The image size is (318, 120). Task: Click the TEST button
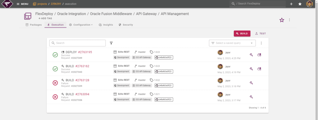click(260, 33)
